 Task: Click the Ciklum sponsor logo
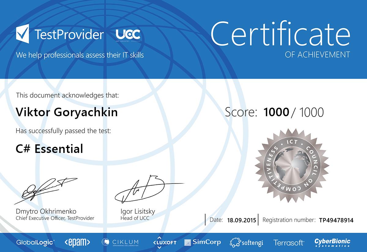[x=120, y=243]
